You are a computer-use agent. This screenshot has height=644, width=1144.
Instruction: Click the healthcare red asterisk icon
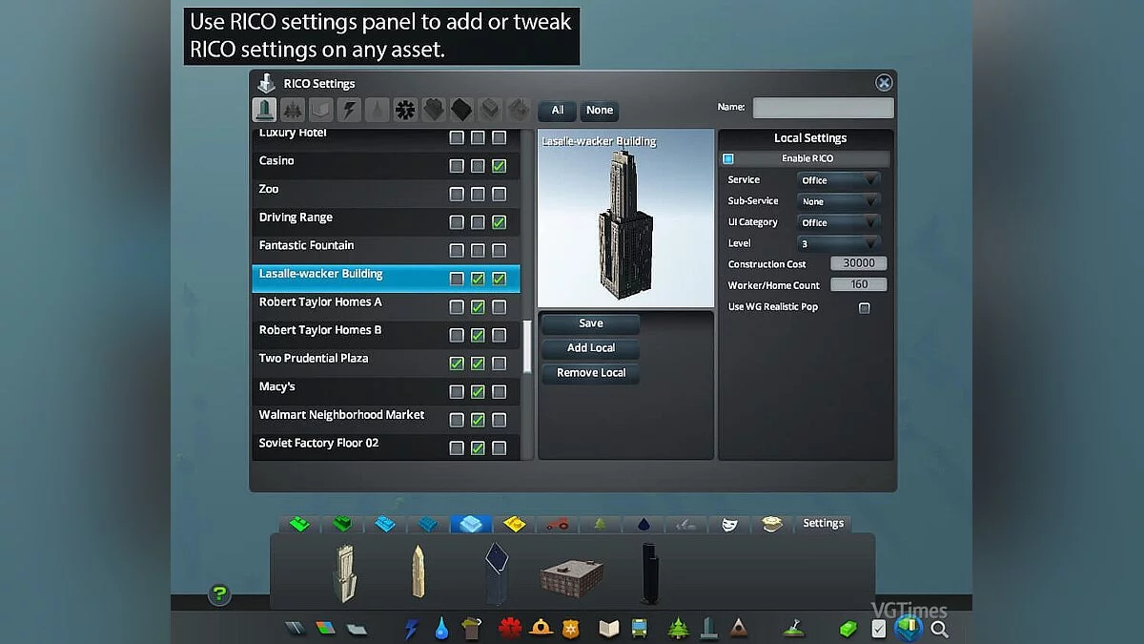[x=508, y=629]
